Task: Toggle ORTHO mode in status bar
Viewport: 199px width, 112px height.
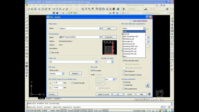Action: click(x=64, y=111)
